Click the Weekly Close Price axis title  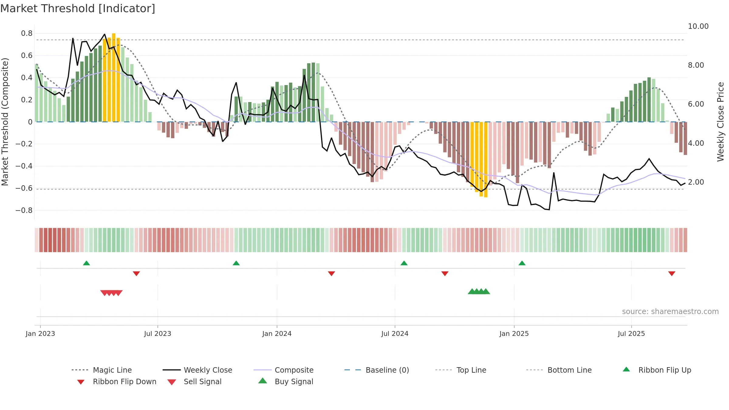[720, 122]
